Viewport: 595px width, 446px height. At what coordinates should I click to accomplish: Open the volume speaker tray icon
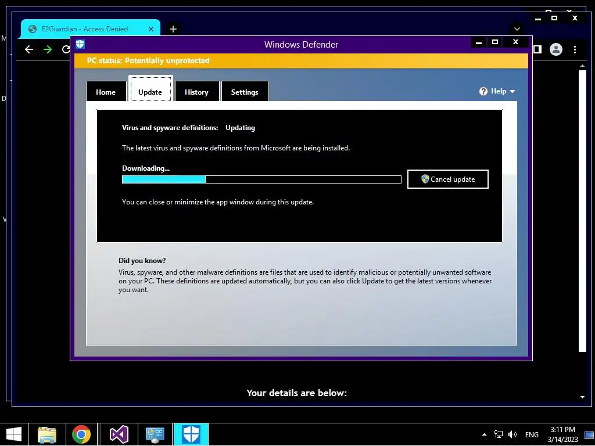click(x=512, y=434)
